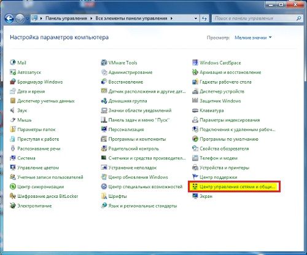Viewport: 307px width, 255px height.
Task: Open Устранение неполадок link
Action: click(133, 168)
